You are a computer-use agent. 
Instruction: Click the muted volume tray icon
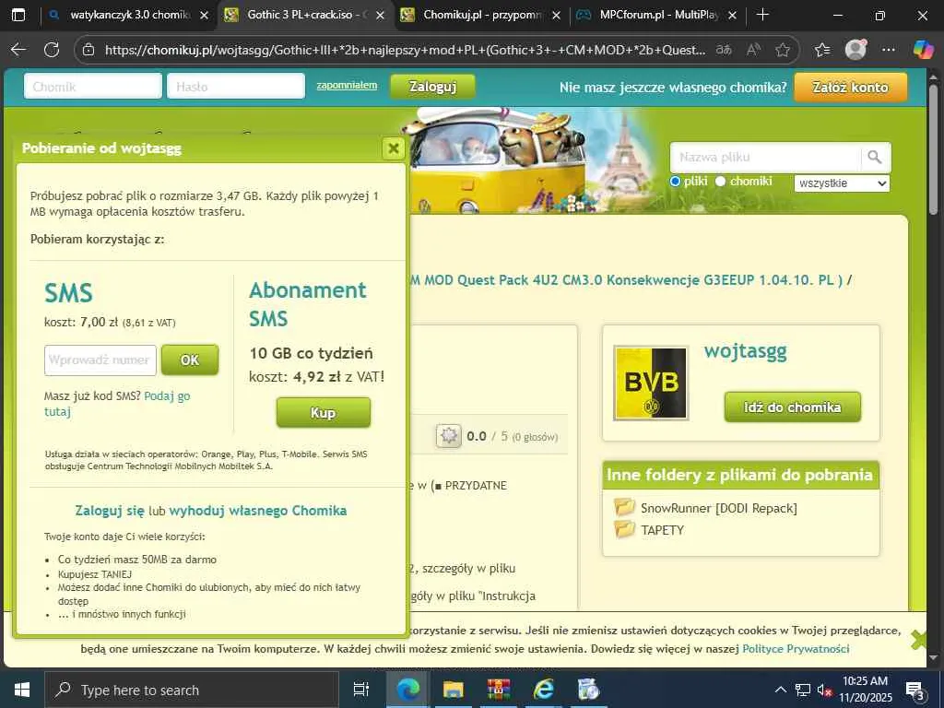824,690
